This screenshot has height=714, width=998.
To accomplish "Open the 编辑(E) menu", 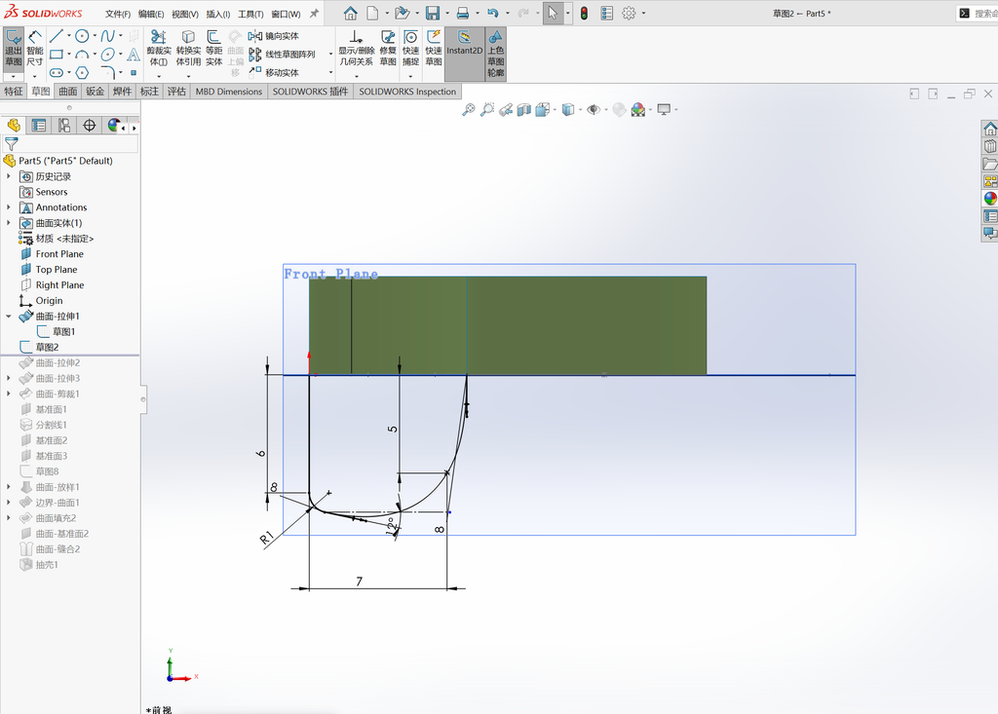I will pos(151,14).
